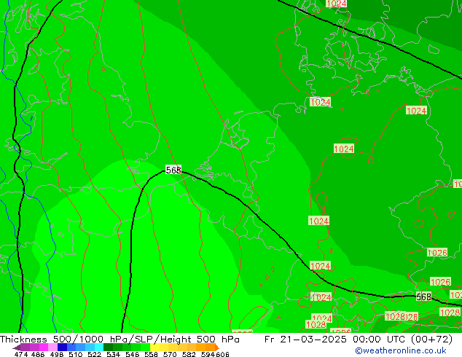Click the 570 legend value

[x=170, y=354]
